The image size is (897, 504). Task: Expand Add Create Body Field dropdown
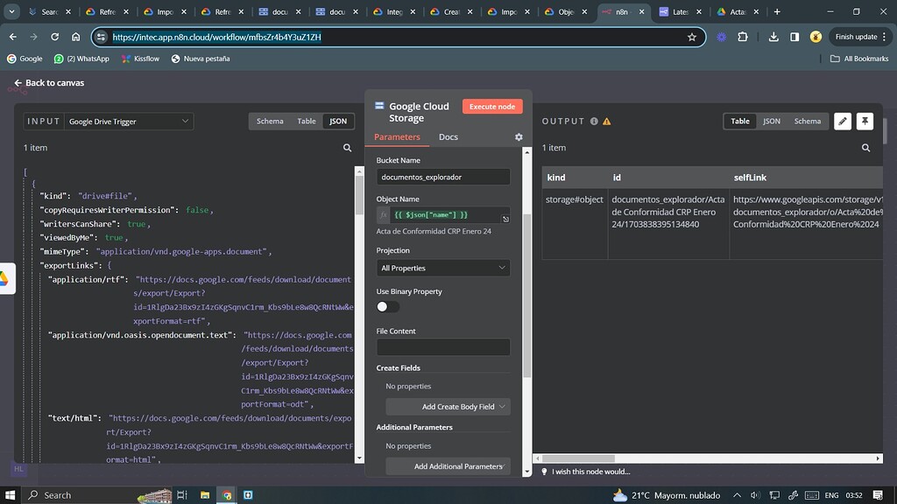point(448,406)
